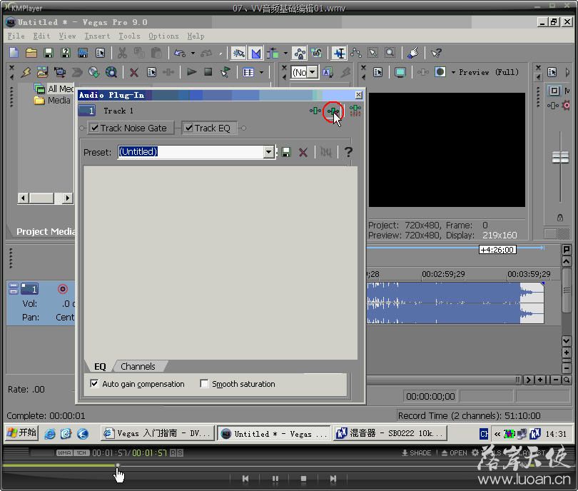
Task: Enable Smooth saturation checkbox
Action: (x=204, y=384)
